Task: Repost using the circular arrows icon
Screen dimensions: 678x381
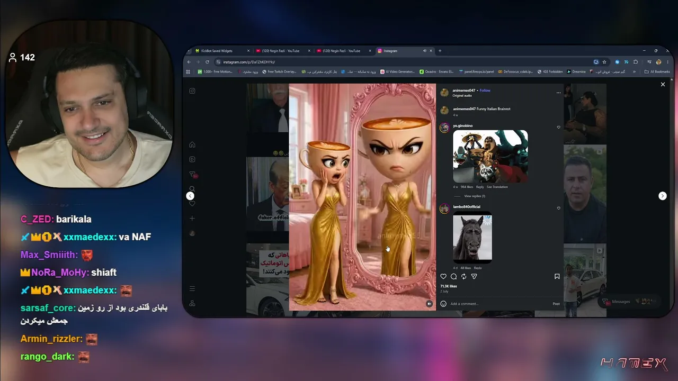Action: (x=464, y=276)
